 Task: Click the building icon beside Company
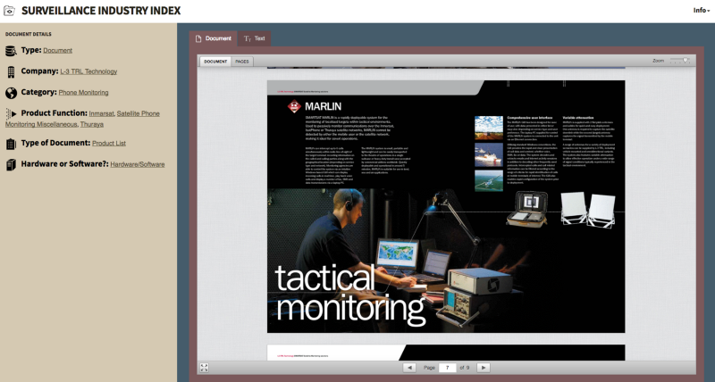pos(11,71)
